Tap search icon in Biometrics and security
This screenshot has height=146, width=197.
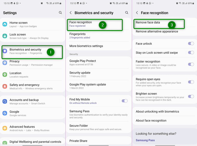tap(127, 13)
